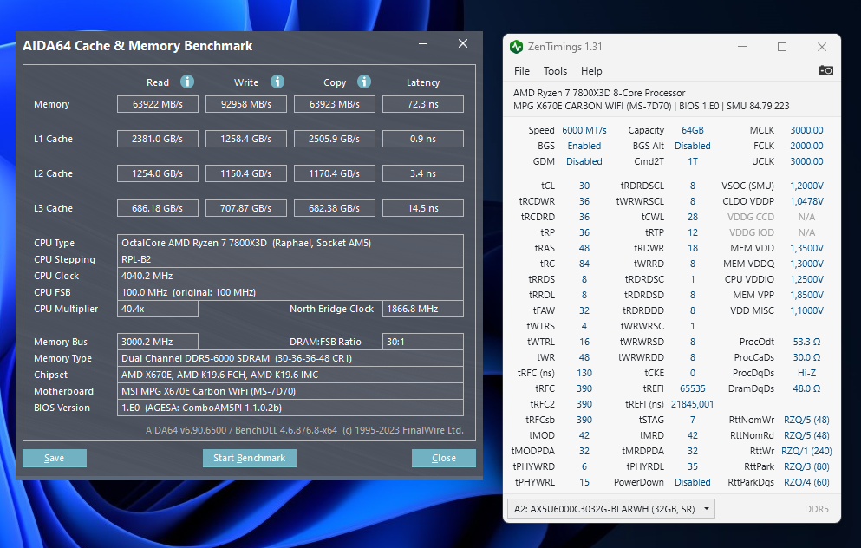
Task: Click the BIOS Version 1.E0 AGESA field
Action: click(x=290, y=408)
